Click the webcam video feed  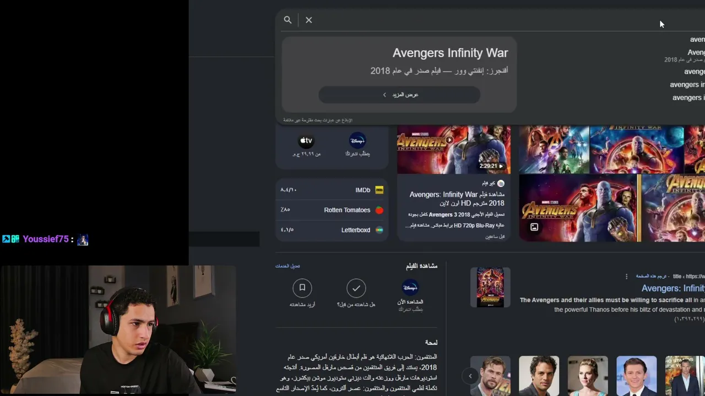pyautogui.click(x=118, y=331)
